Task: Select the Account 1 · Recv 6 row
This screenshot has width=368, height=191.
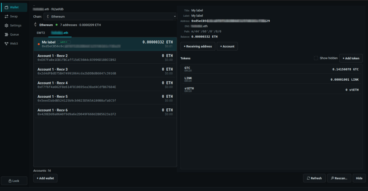Action: point(105,112)
